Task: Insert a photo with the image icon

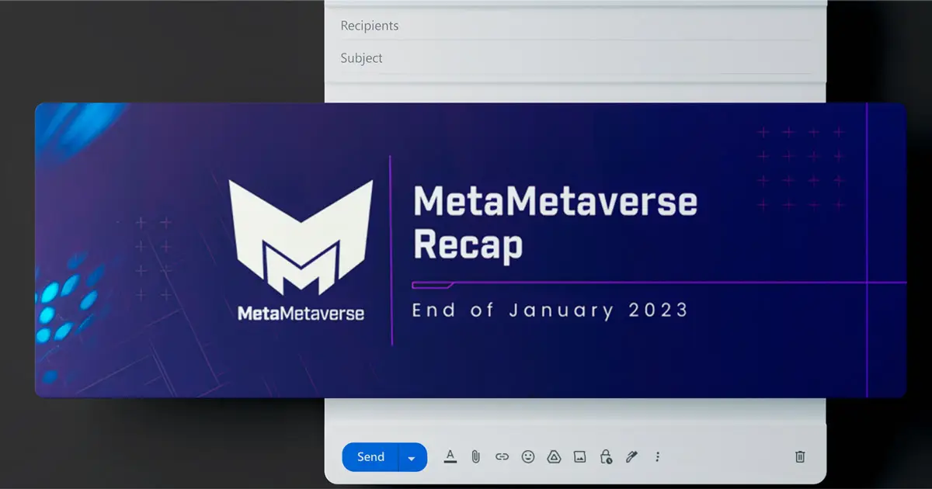Action: point(579,456)
